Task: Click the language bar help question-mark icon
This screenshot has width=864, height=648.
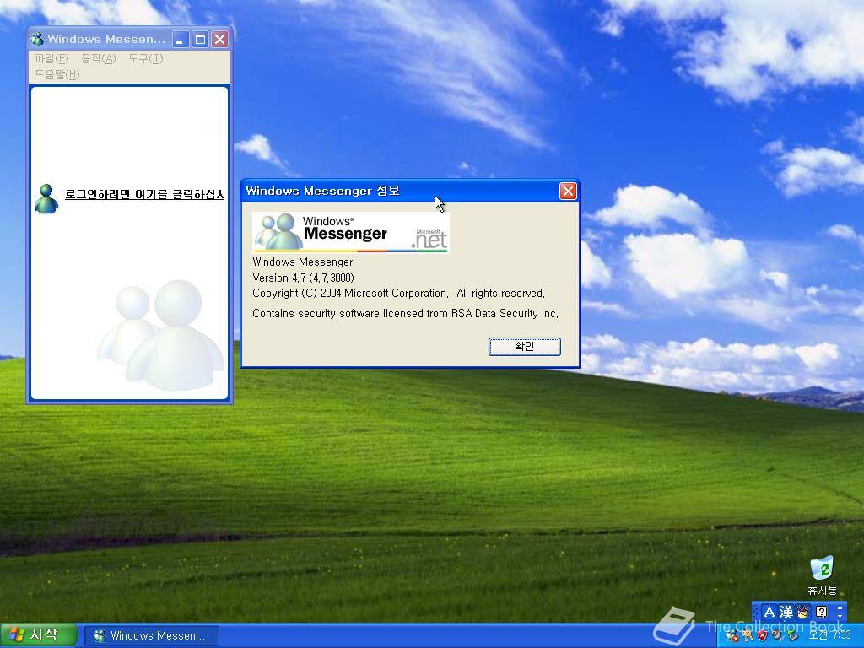Action: coord(821,612)
